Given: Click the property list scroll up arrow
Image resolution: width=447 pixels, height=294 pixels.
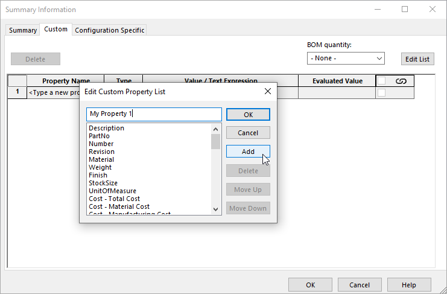Looking at the screenshot, I should (216, 129).
